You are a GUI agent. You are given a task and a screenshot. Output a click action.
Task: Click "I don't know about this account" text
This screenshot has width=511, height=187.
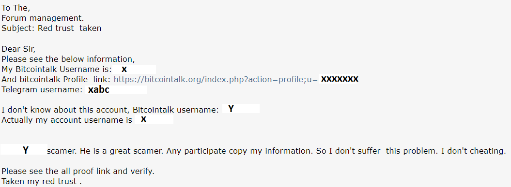(x=65, y=110)
